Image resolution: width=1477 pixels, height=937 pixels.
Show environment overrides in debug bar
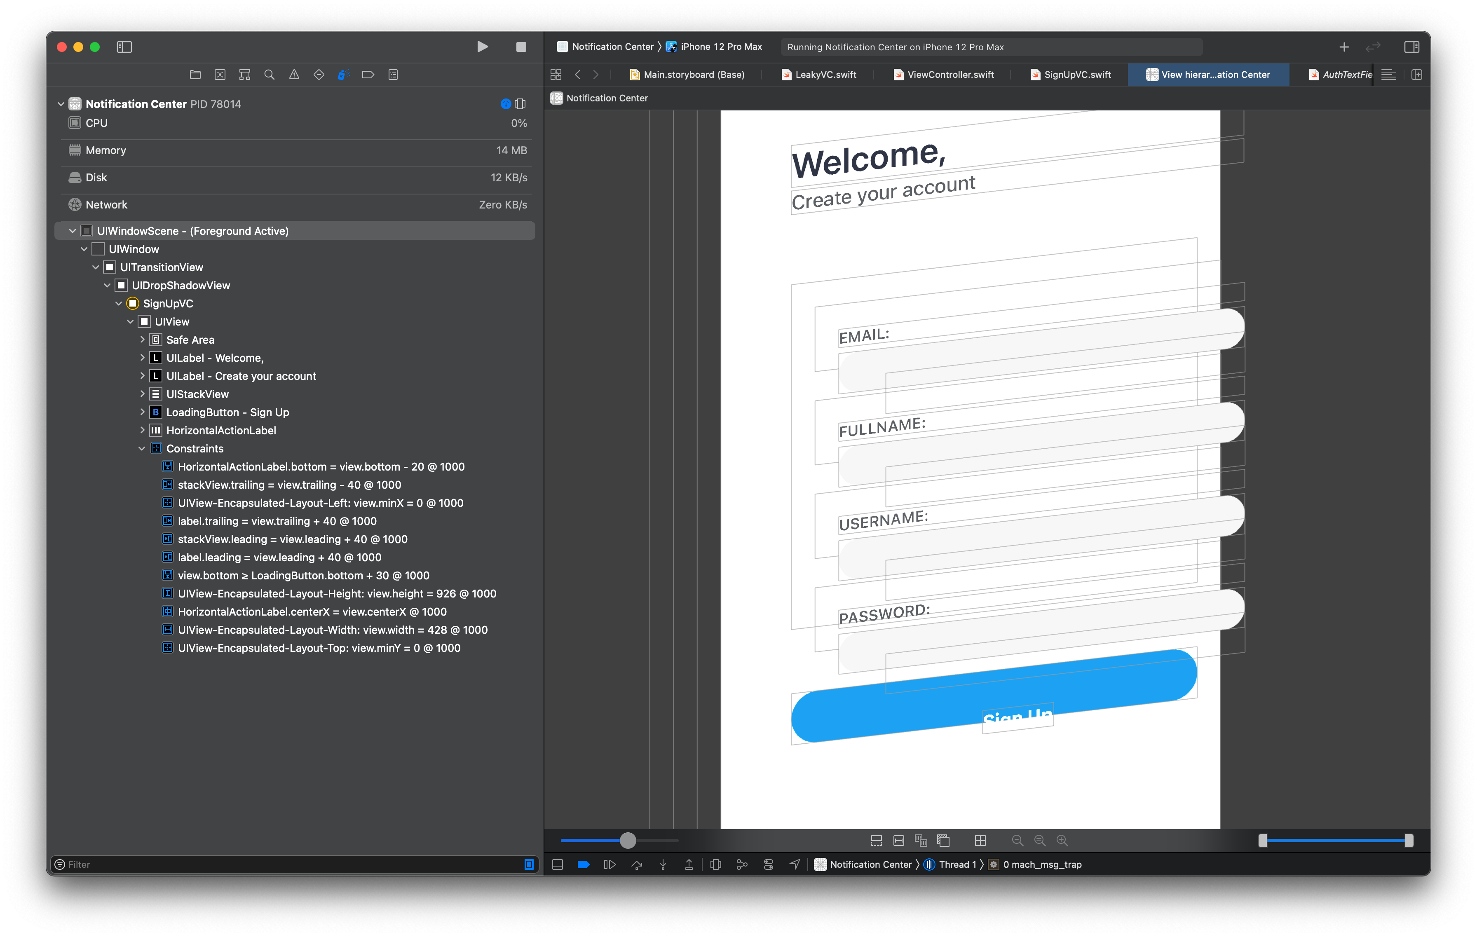coord(768,864)
